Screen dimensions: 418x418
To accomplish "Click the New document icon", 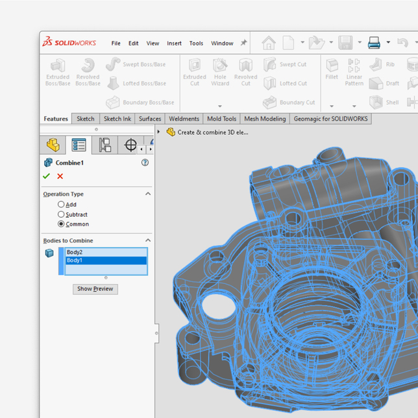I will [x=289, y=43].
